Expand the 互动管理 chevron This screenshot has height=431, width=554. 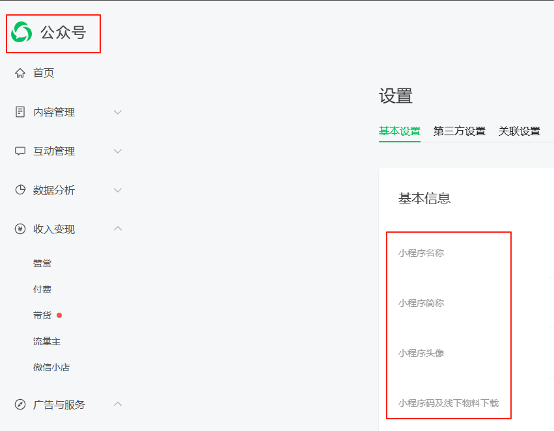pyautogui.click(x=118, y=151)
